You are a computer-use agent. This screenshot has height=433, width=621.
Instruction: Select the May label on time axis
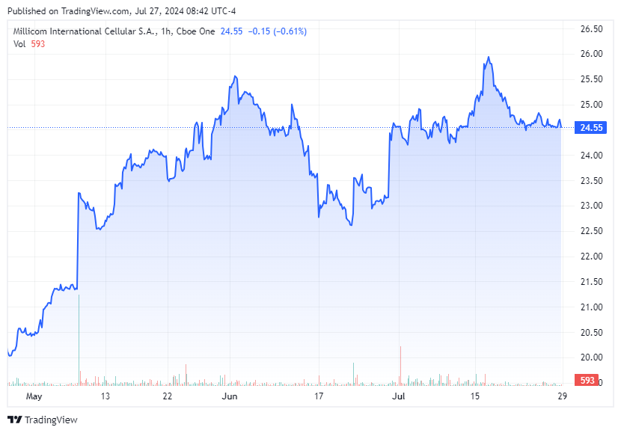click(x=35, y=396)
